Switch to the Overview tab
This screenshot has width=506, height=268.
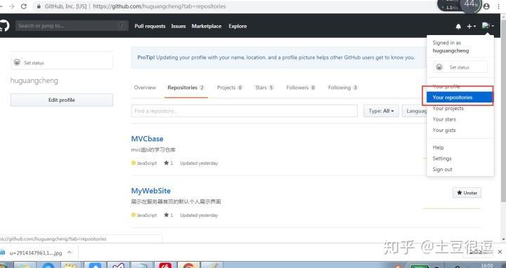click(145, 88)
